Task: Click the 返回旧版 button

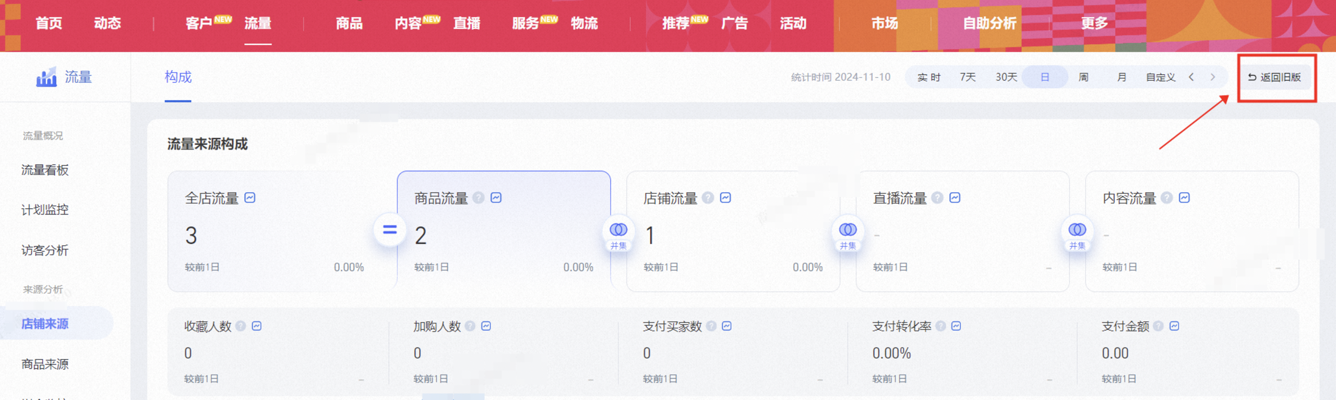Action: (x=1274, y=77)
